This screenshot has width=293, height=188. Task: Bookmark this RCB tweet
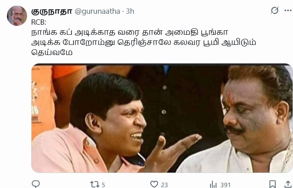[272, 184]
